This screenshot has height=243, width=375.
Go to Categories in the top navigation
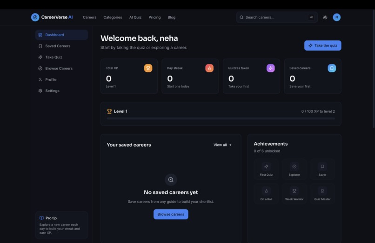(x=113, y=18)
